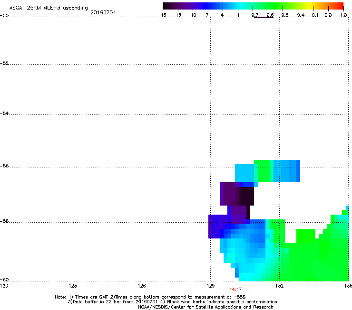Click the 0.0 color scale label

[x=328, y=15]
